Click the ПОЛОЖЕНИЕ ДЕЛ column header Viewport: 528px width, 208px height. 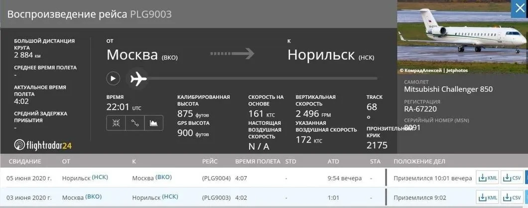(419, 162)
